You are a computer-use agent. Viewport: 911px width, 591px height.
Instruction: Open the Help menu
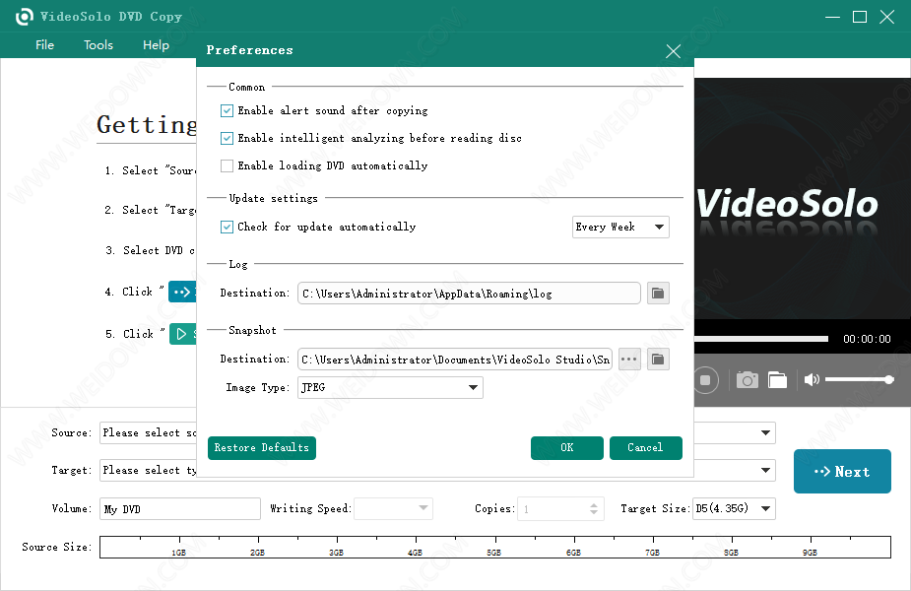pyautogui.click(x=156, y=44)
